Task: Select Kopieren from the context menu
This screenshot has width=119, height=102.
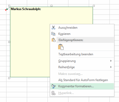Action: coord(82,34)
